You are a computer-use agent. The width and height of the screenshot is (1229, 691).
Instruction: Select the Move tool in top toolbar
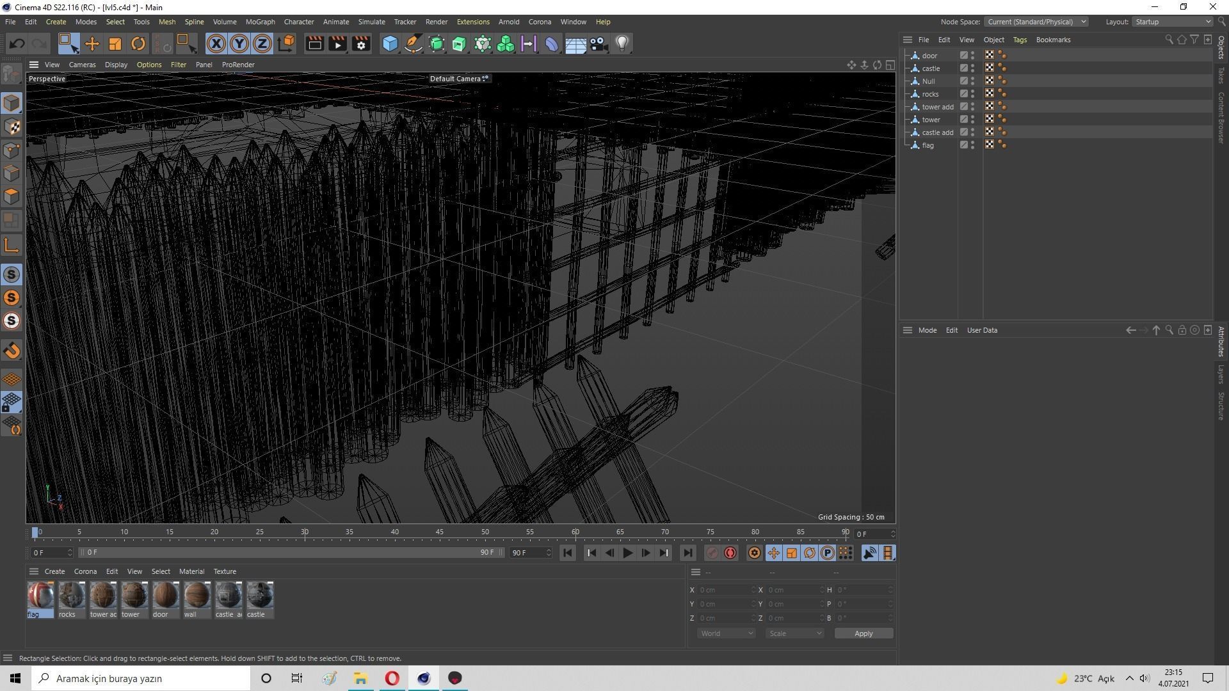(92, 44)
